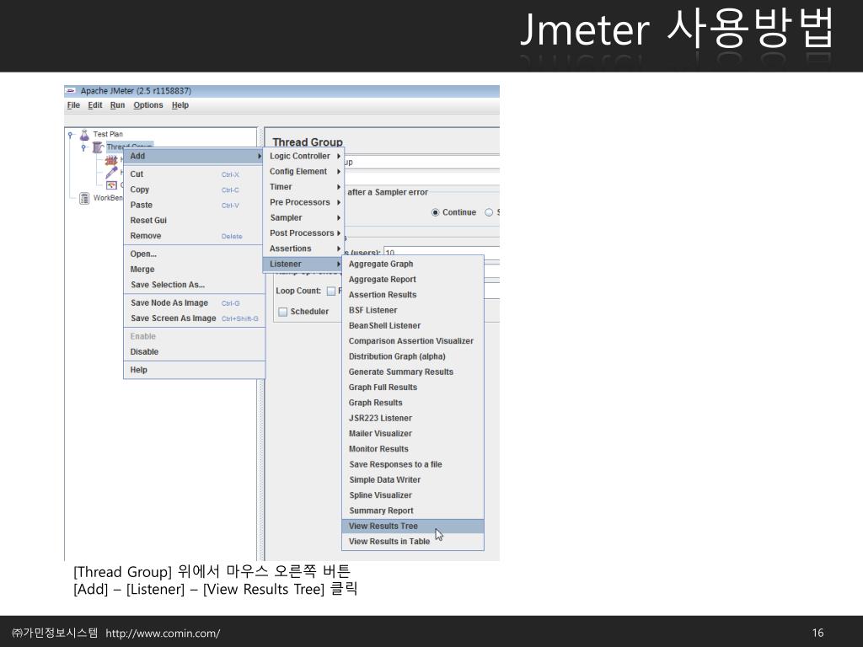This screenshot has width=863, height=647.
Task: Choose Disable from context menu
Action: point(194,352)
